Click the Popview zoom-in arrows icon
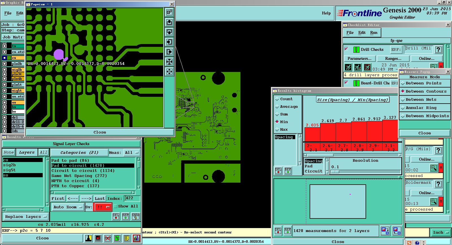 click(x=169, y=72)
